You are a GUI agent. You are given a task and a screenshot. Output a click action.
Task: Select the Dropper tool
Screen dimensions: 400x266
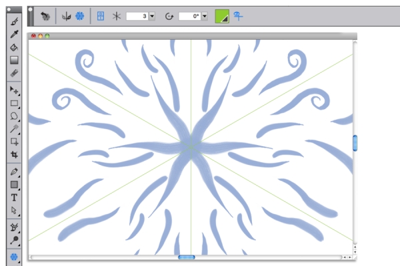pyautogui.click(x=14, y=35)
